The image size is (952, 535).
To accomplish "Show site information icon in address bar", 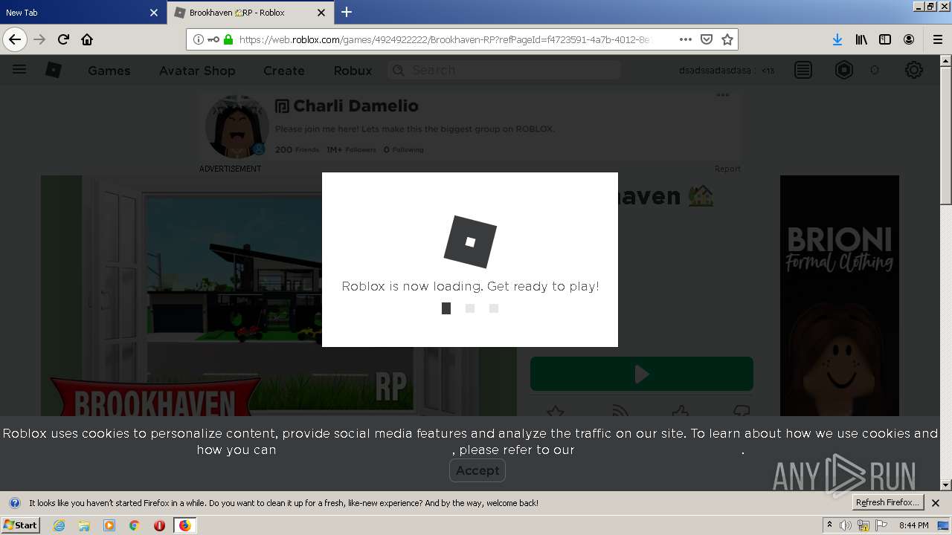I will click(x=199, y=39).
